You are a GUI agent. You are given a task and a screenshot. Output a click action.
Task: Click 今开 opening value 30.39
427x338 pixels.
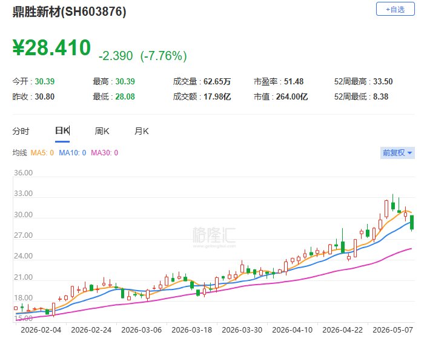tap(45, 81)
